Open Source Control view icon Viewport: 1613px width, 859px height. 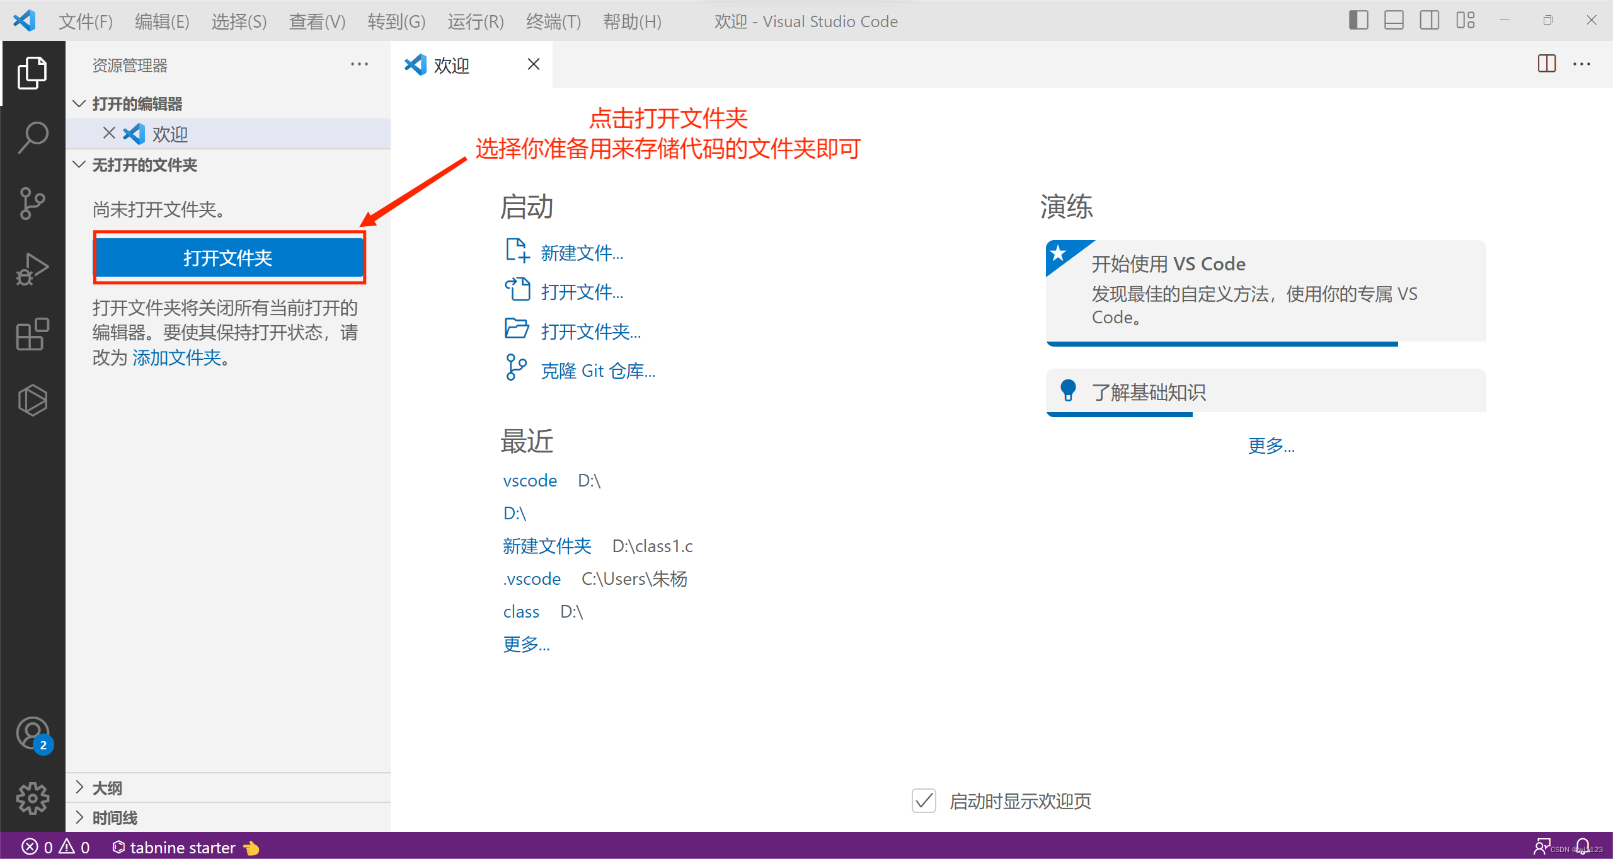(x=33, y=203)
